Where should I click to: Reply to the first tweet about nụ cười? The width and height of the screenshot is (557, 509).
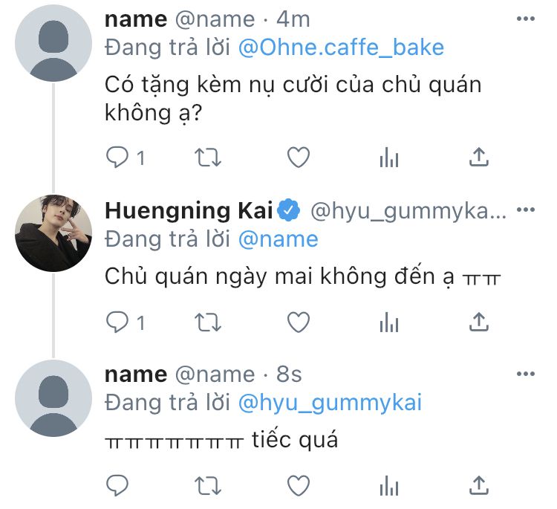[117, 158]
